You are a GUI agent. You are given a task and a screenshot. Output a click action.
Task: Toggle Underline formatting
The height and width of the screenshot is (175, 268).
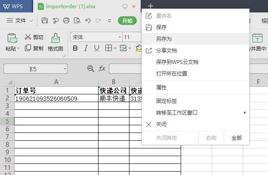97,48
